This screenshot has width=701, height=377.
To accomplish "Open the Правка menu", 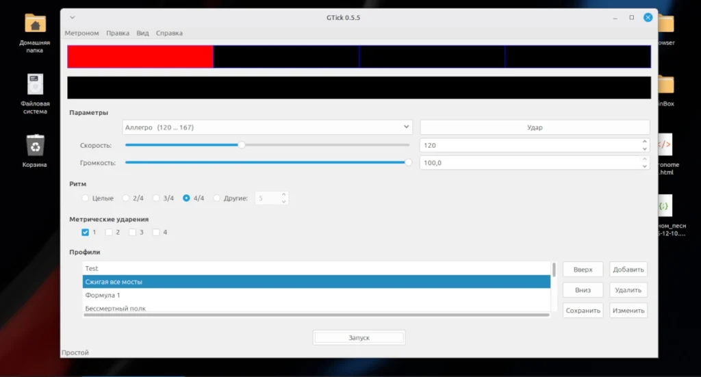I will [118, 33].
